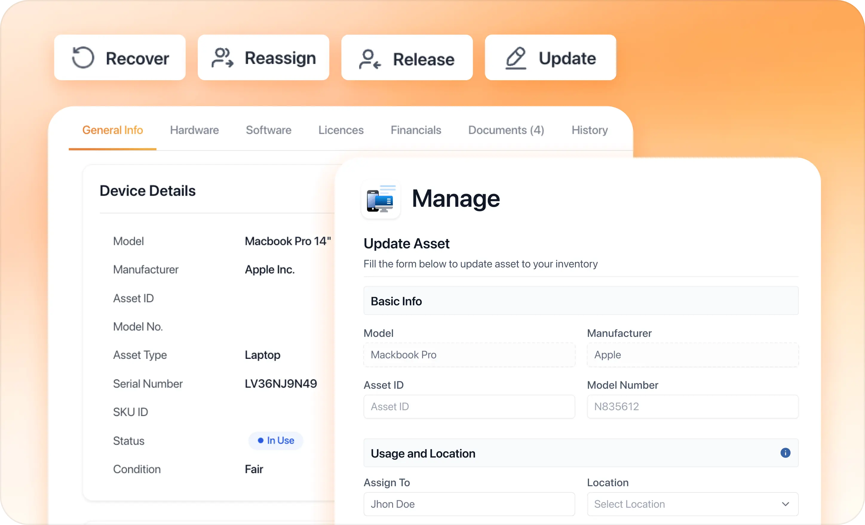Click the Usage and Location section title

(x=423, y=453)
